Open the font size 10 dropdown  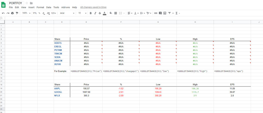point(82,13)
